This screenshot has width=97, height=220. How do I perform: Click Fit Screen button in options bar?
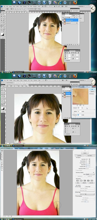24,83
